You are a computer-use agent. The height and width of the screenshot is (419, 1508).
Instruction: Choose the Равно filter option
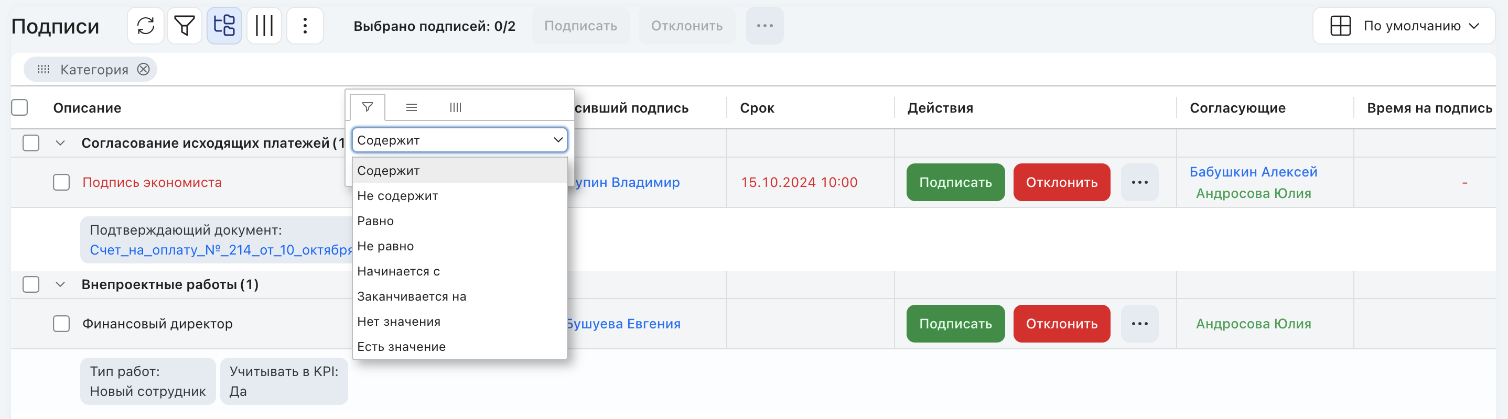pyautogui.click(x=459, y=221)
